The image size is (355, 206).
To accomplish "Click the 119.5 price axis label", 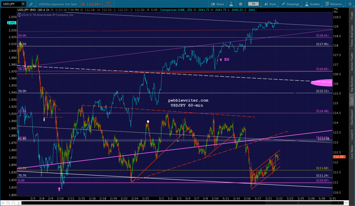I will [x=337, y=17].
